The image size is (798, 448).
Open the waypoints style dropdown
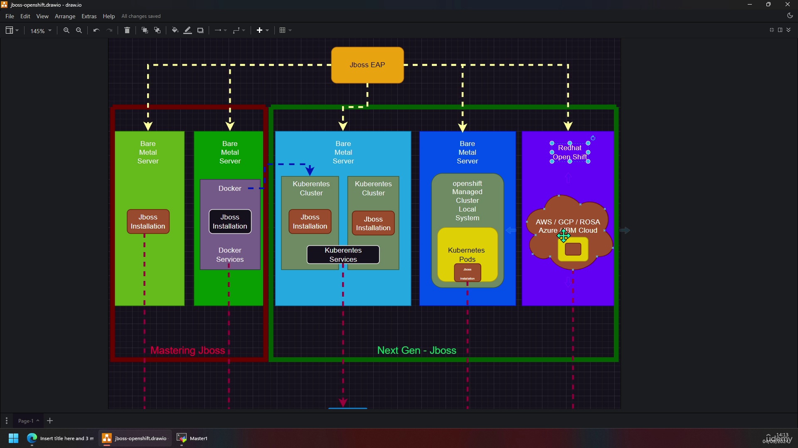239,30
